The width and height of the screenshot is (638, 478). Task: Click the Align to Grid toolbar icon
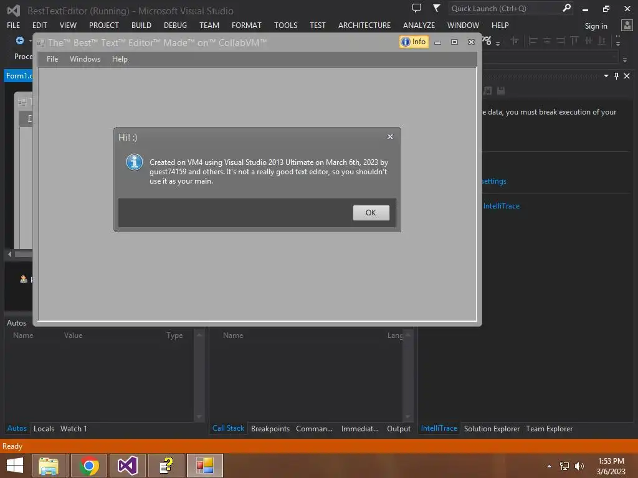click(514, 40)
